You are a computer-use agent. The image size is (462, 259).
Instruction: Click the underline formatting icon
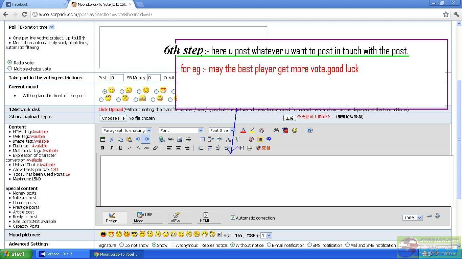point(120,148)
